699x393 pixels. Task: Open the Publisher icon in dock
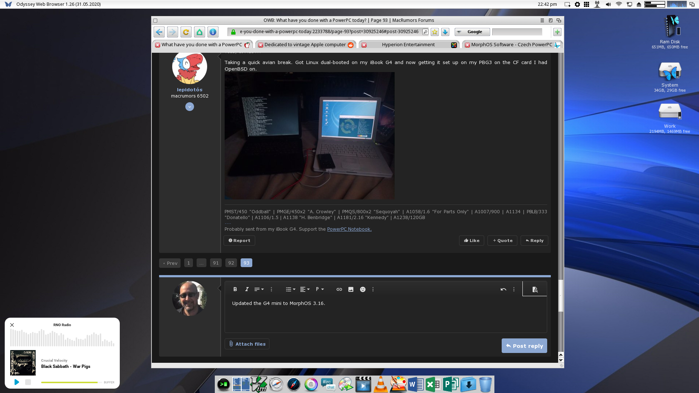coord(451,384)
